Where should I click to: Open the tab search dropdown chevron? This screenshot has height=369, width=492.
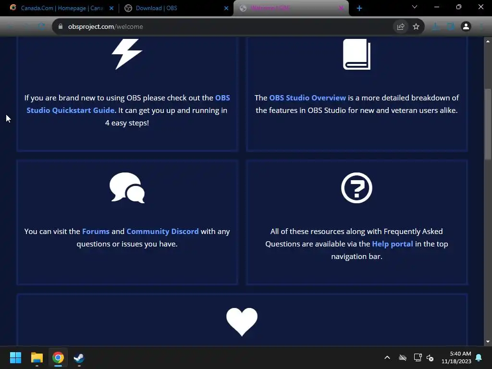(x=415, y=7)
